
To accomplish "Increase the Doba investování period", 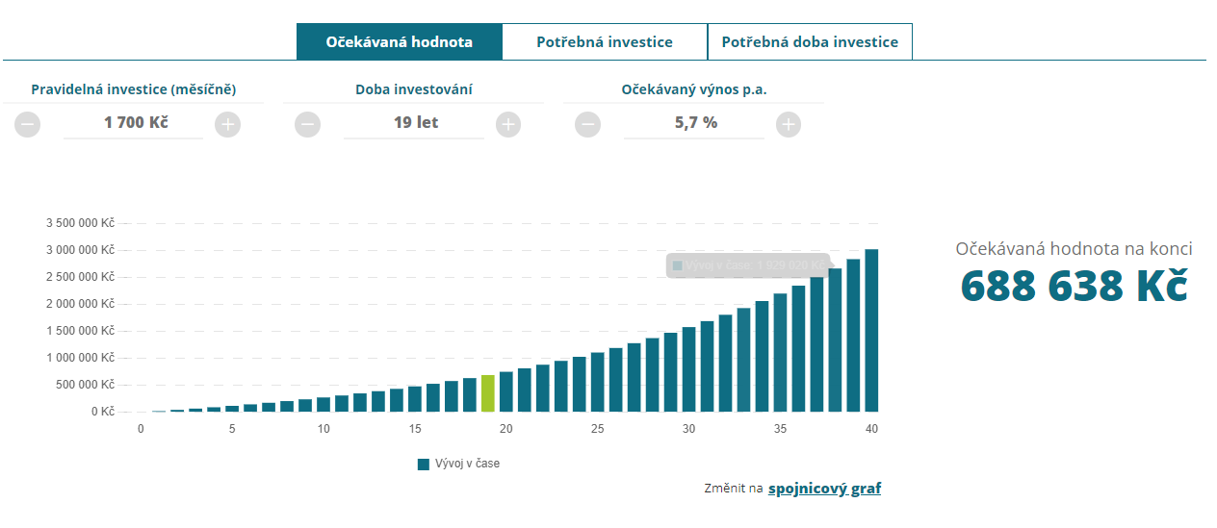I will coord(508,124).
